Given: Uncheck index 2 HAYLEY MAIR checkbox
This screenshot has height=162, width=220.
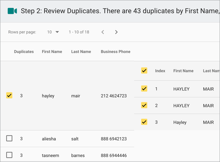Looking at the screenshot, I should pos(144,106).
